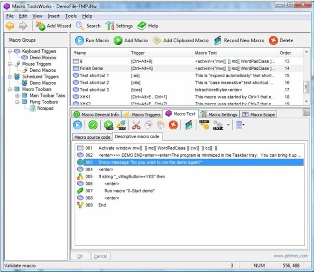The height and width of the screenshot is (272, 314).
Task: Click the green checkmark validate macro icon
Action: pos(93,125)
